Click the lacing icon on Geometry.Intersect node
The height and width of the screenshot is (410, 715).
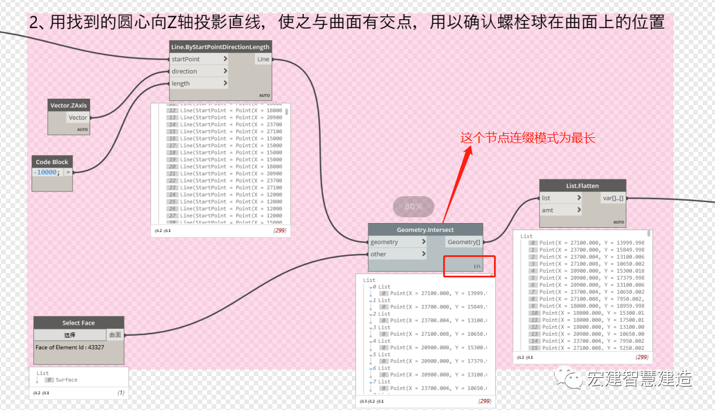coord(477,266)
